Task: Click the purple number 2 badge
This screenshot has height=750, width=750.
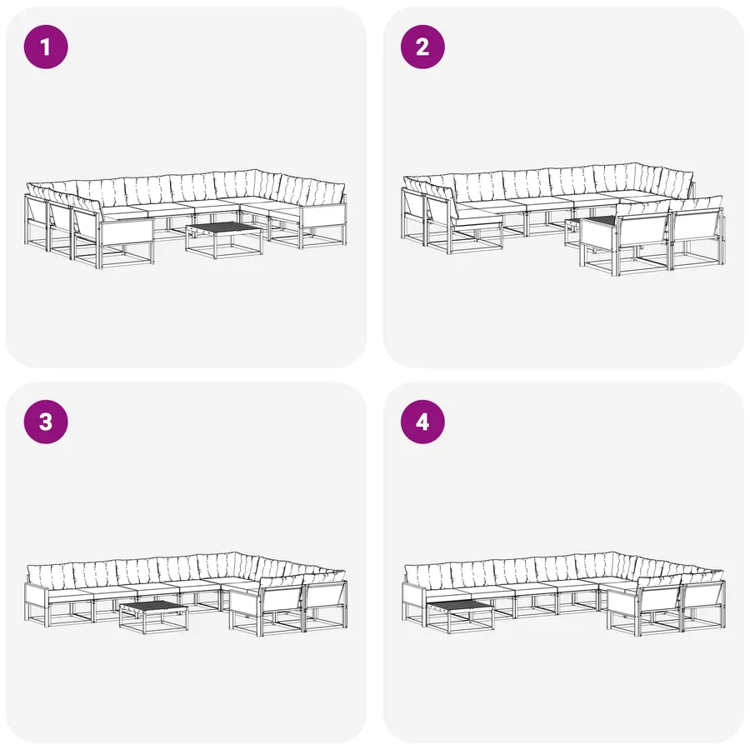Action: pyautogui.click(x=422, y=47)
